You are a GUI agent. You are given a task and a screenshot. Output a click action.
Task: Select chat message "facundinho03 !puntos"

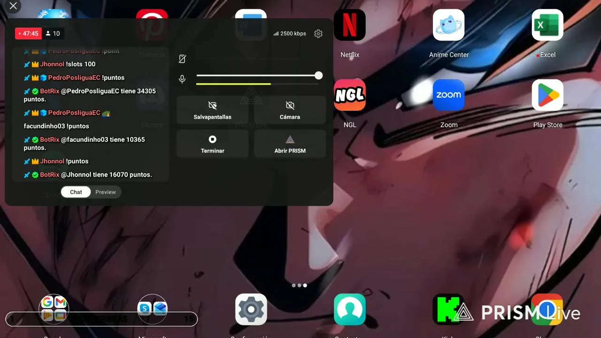point(56,126)
